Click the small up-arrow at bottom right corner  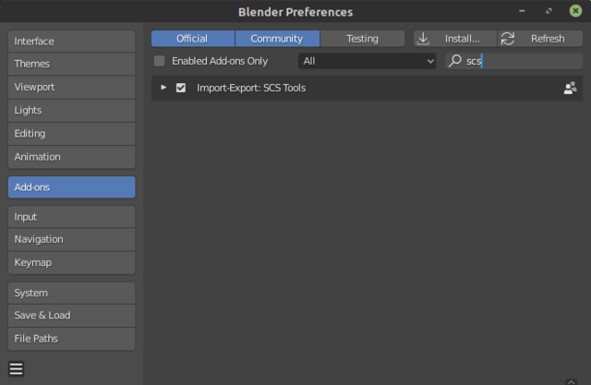pos(571,382)
